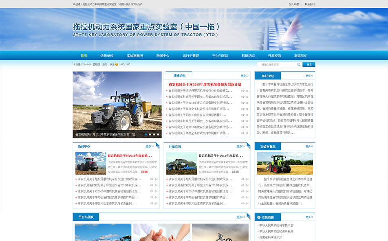388x241 pixels.
Task: Focus the search keyword input field
Action: click(x=276, y=64)
